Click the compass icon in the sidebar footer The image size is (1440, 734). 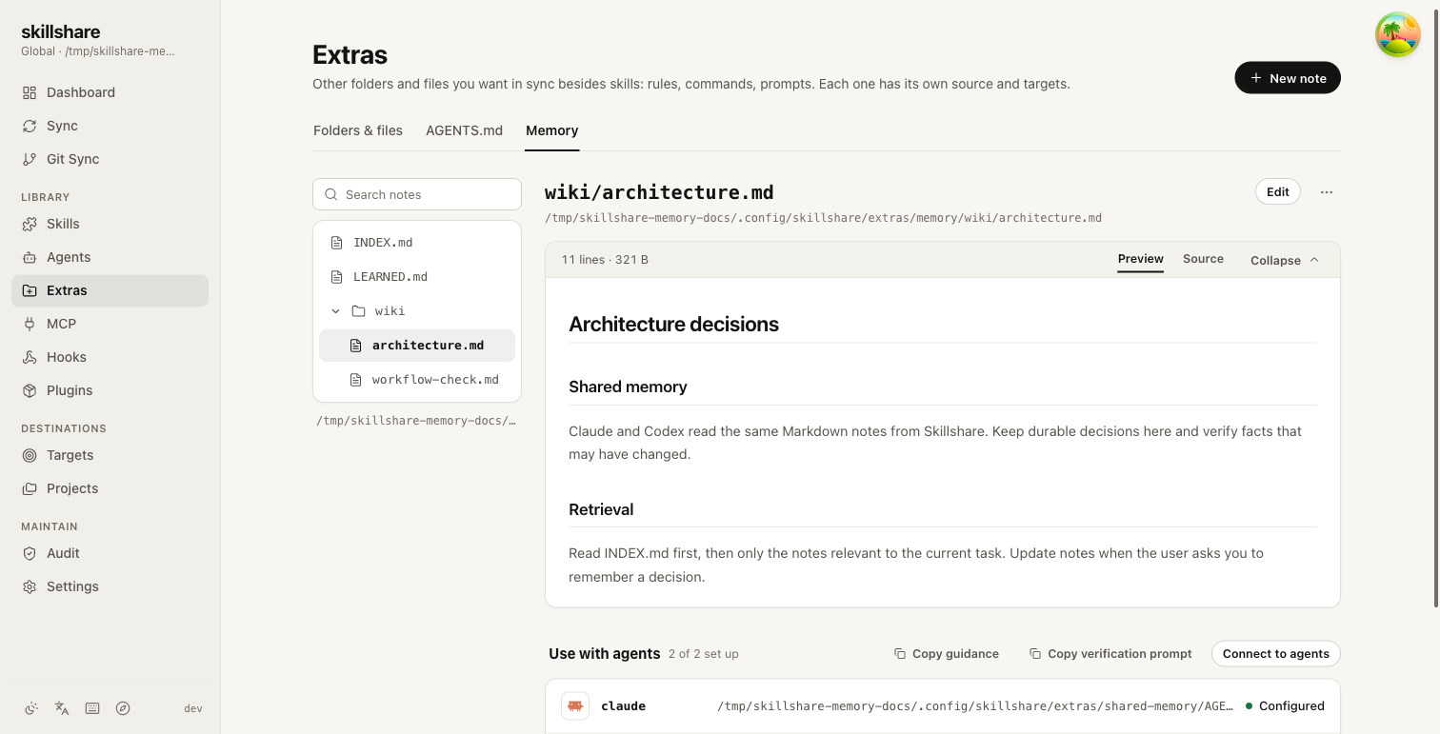coord(123,708)
